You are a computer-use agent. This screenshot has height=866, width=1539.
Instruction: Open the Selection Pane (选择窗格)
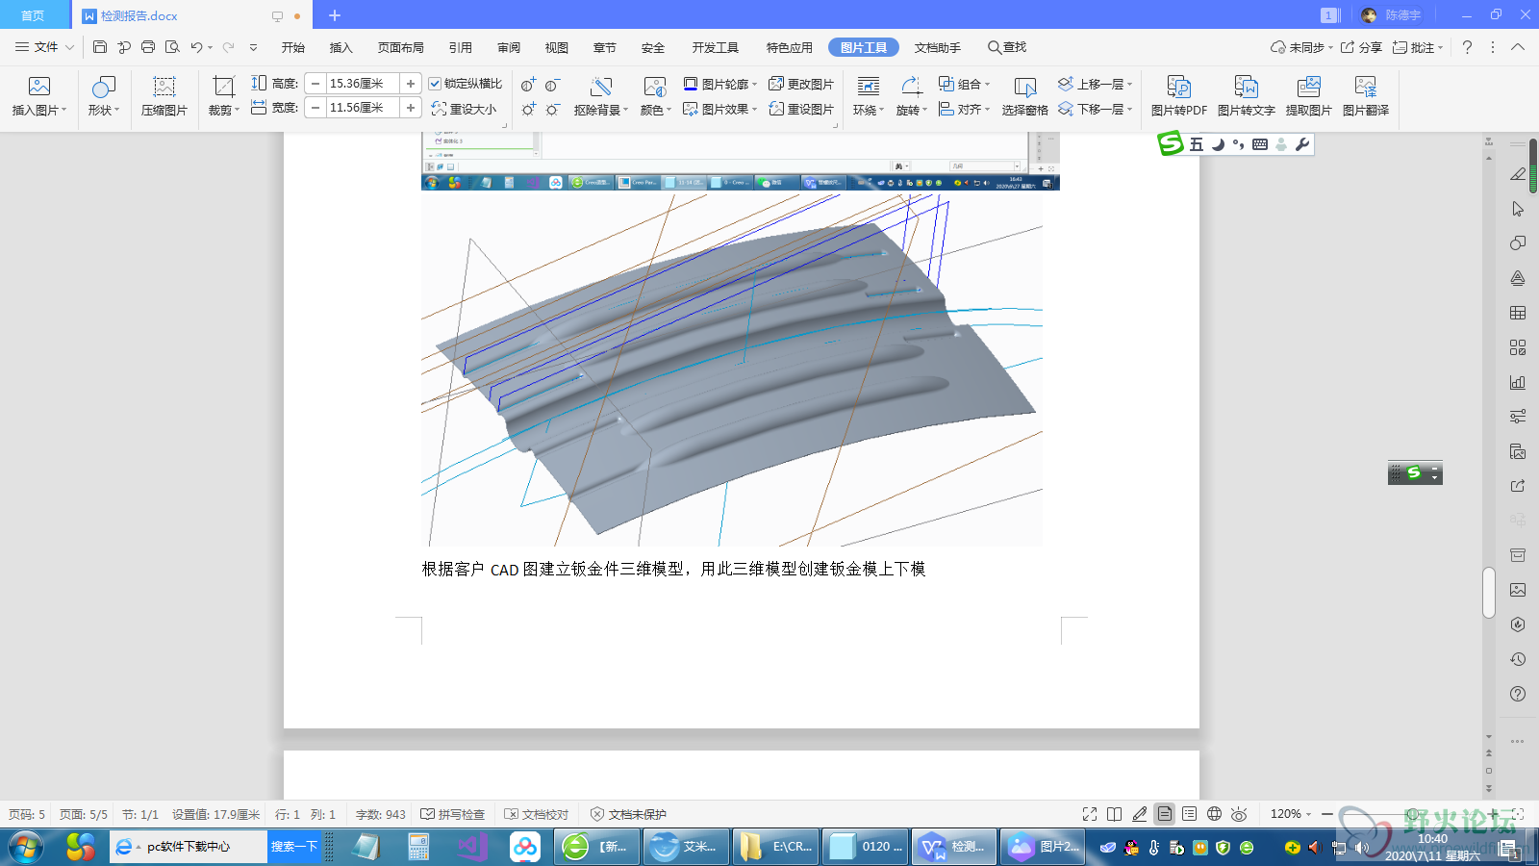pos(1024,97)
